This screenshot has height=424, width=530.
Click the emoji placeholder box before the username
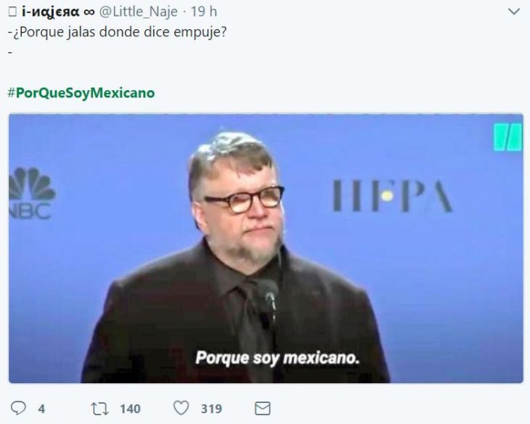point(12,12)
